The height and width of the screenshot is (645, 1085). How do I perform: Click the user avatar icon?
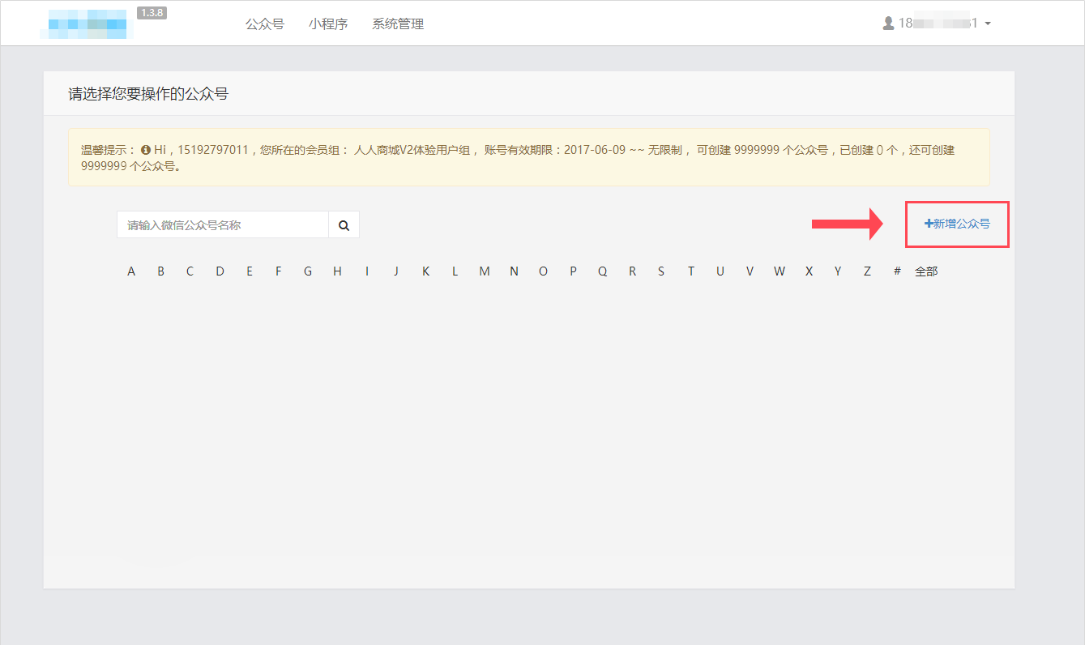(888, 23)
